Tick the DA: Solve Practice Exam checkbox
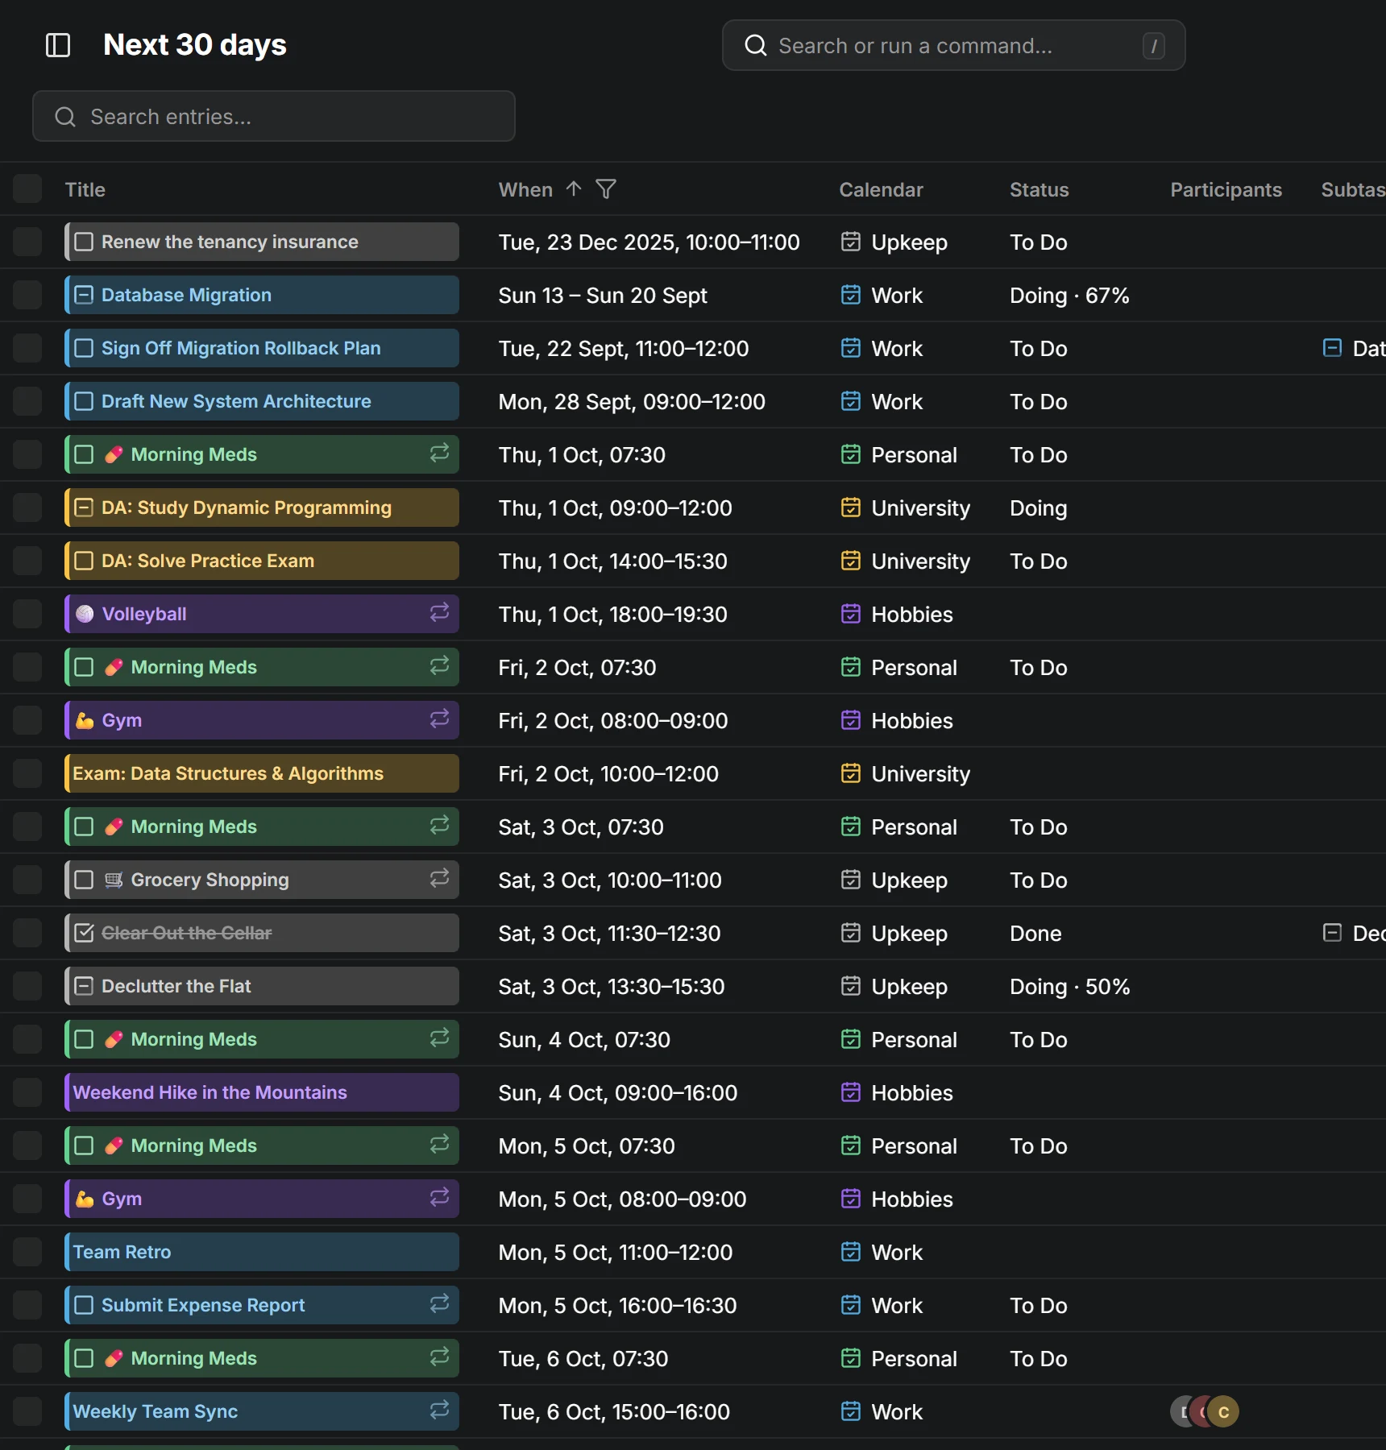 click(84, 561)
